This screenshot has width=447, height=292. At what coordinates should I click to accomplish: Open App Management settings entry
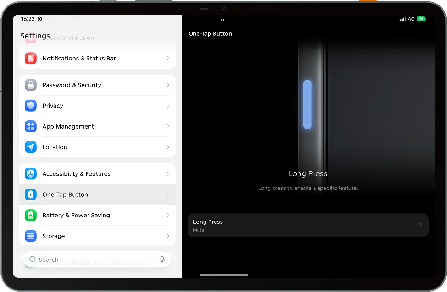pyautogui.click(x=97, y=126)
